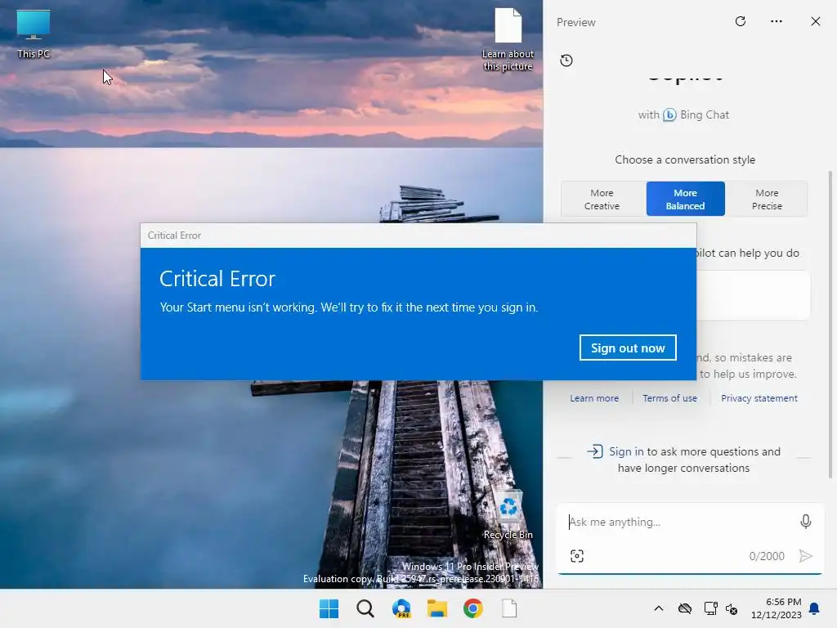This screenshot has width=837, height=628.
Task: Click the add screenshot icon in Copilot
Action: tap(577, 556)
